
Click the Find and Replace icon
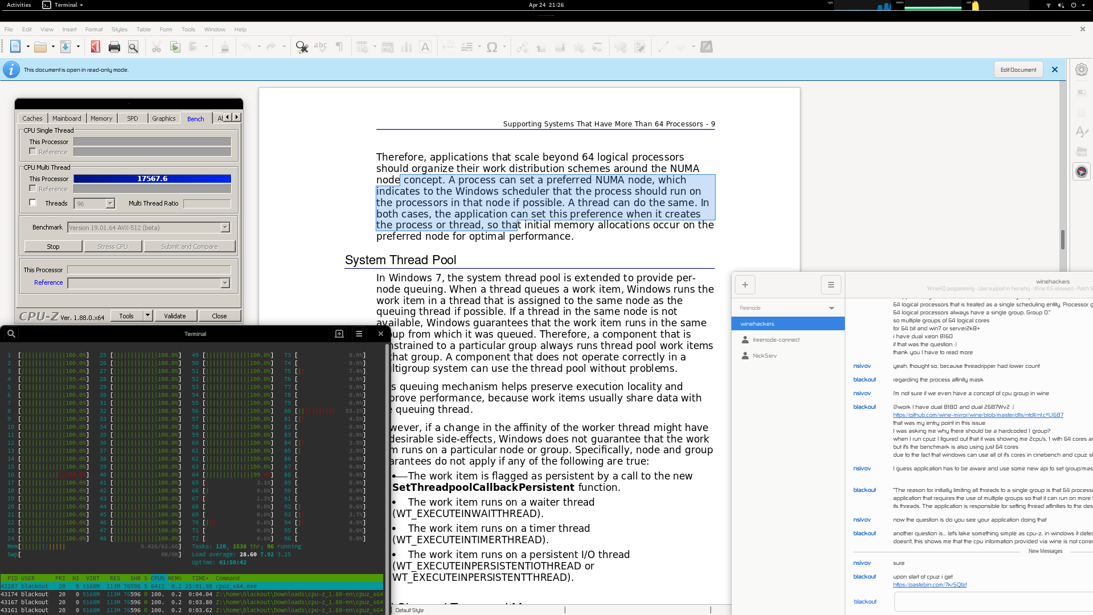[x=302, y=47]
